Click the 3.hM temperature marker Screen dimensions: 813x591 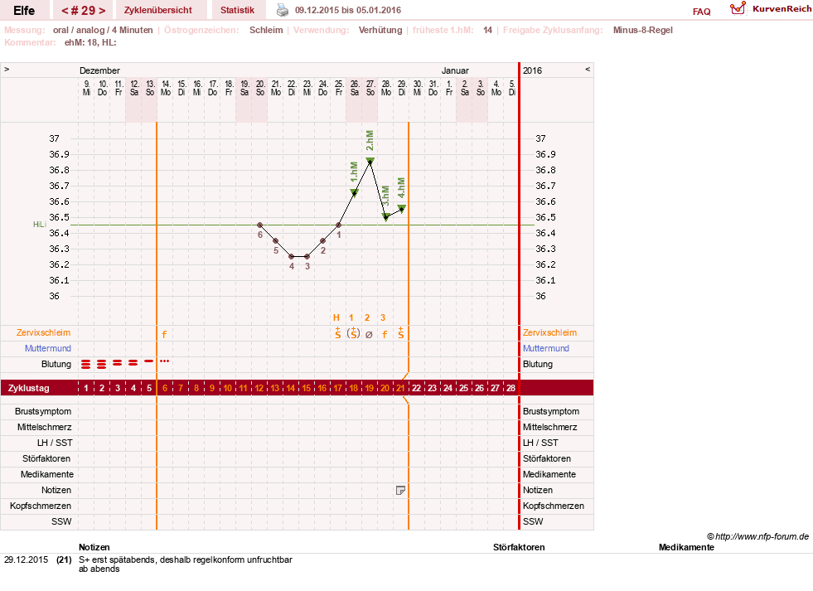pyautogui.click(x=386, y=216)
